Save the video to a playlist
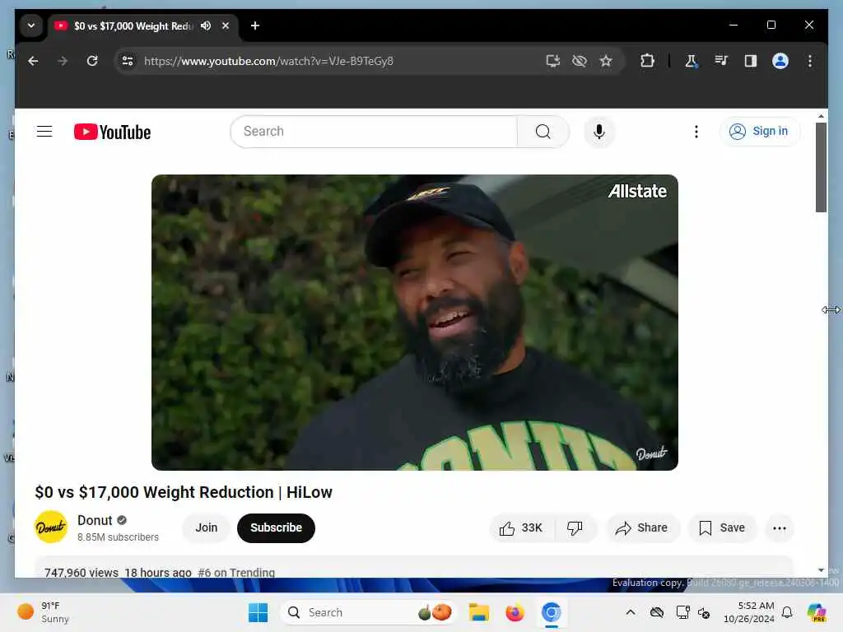Screen dimensions: 843x632 click(x=722, y=528)
